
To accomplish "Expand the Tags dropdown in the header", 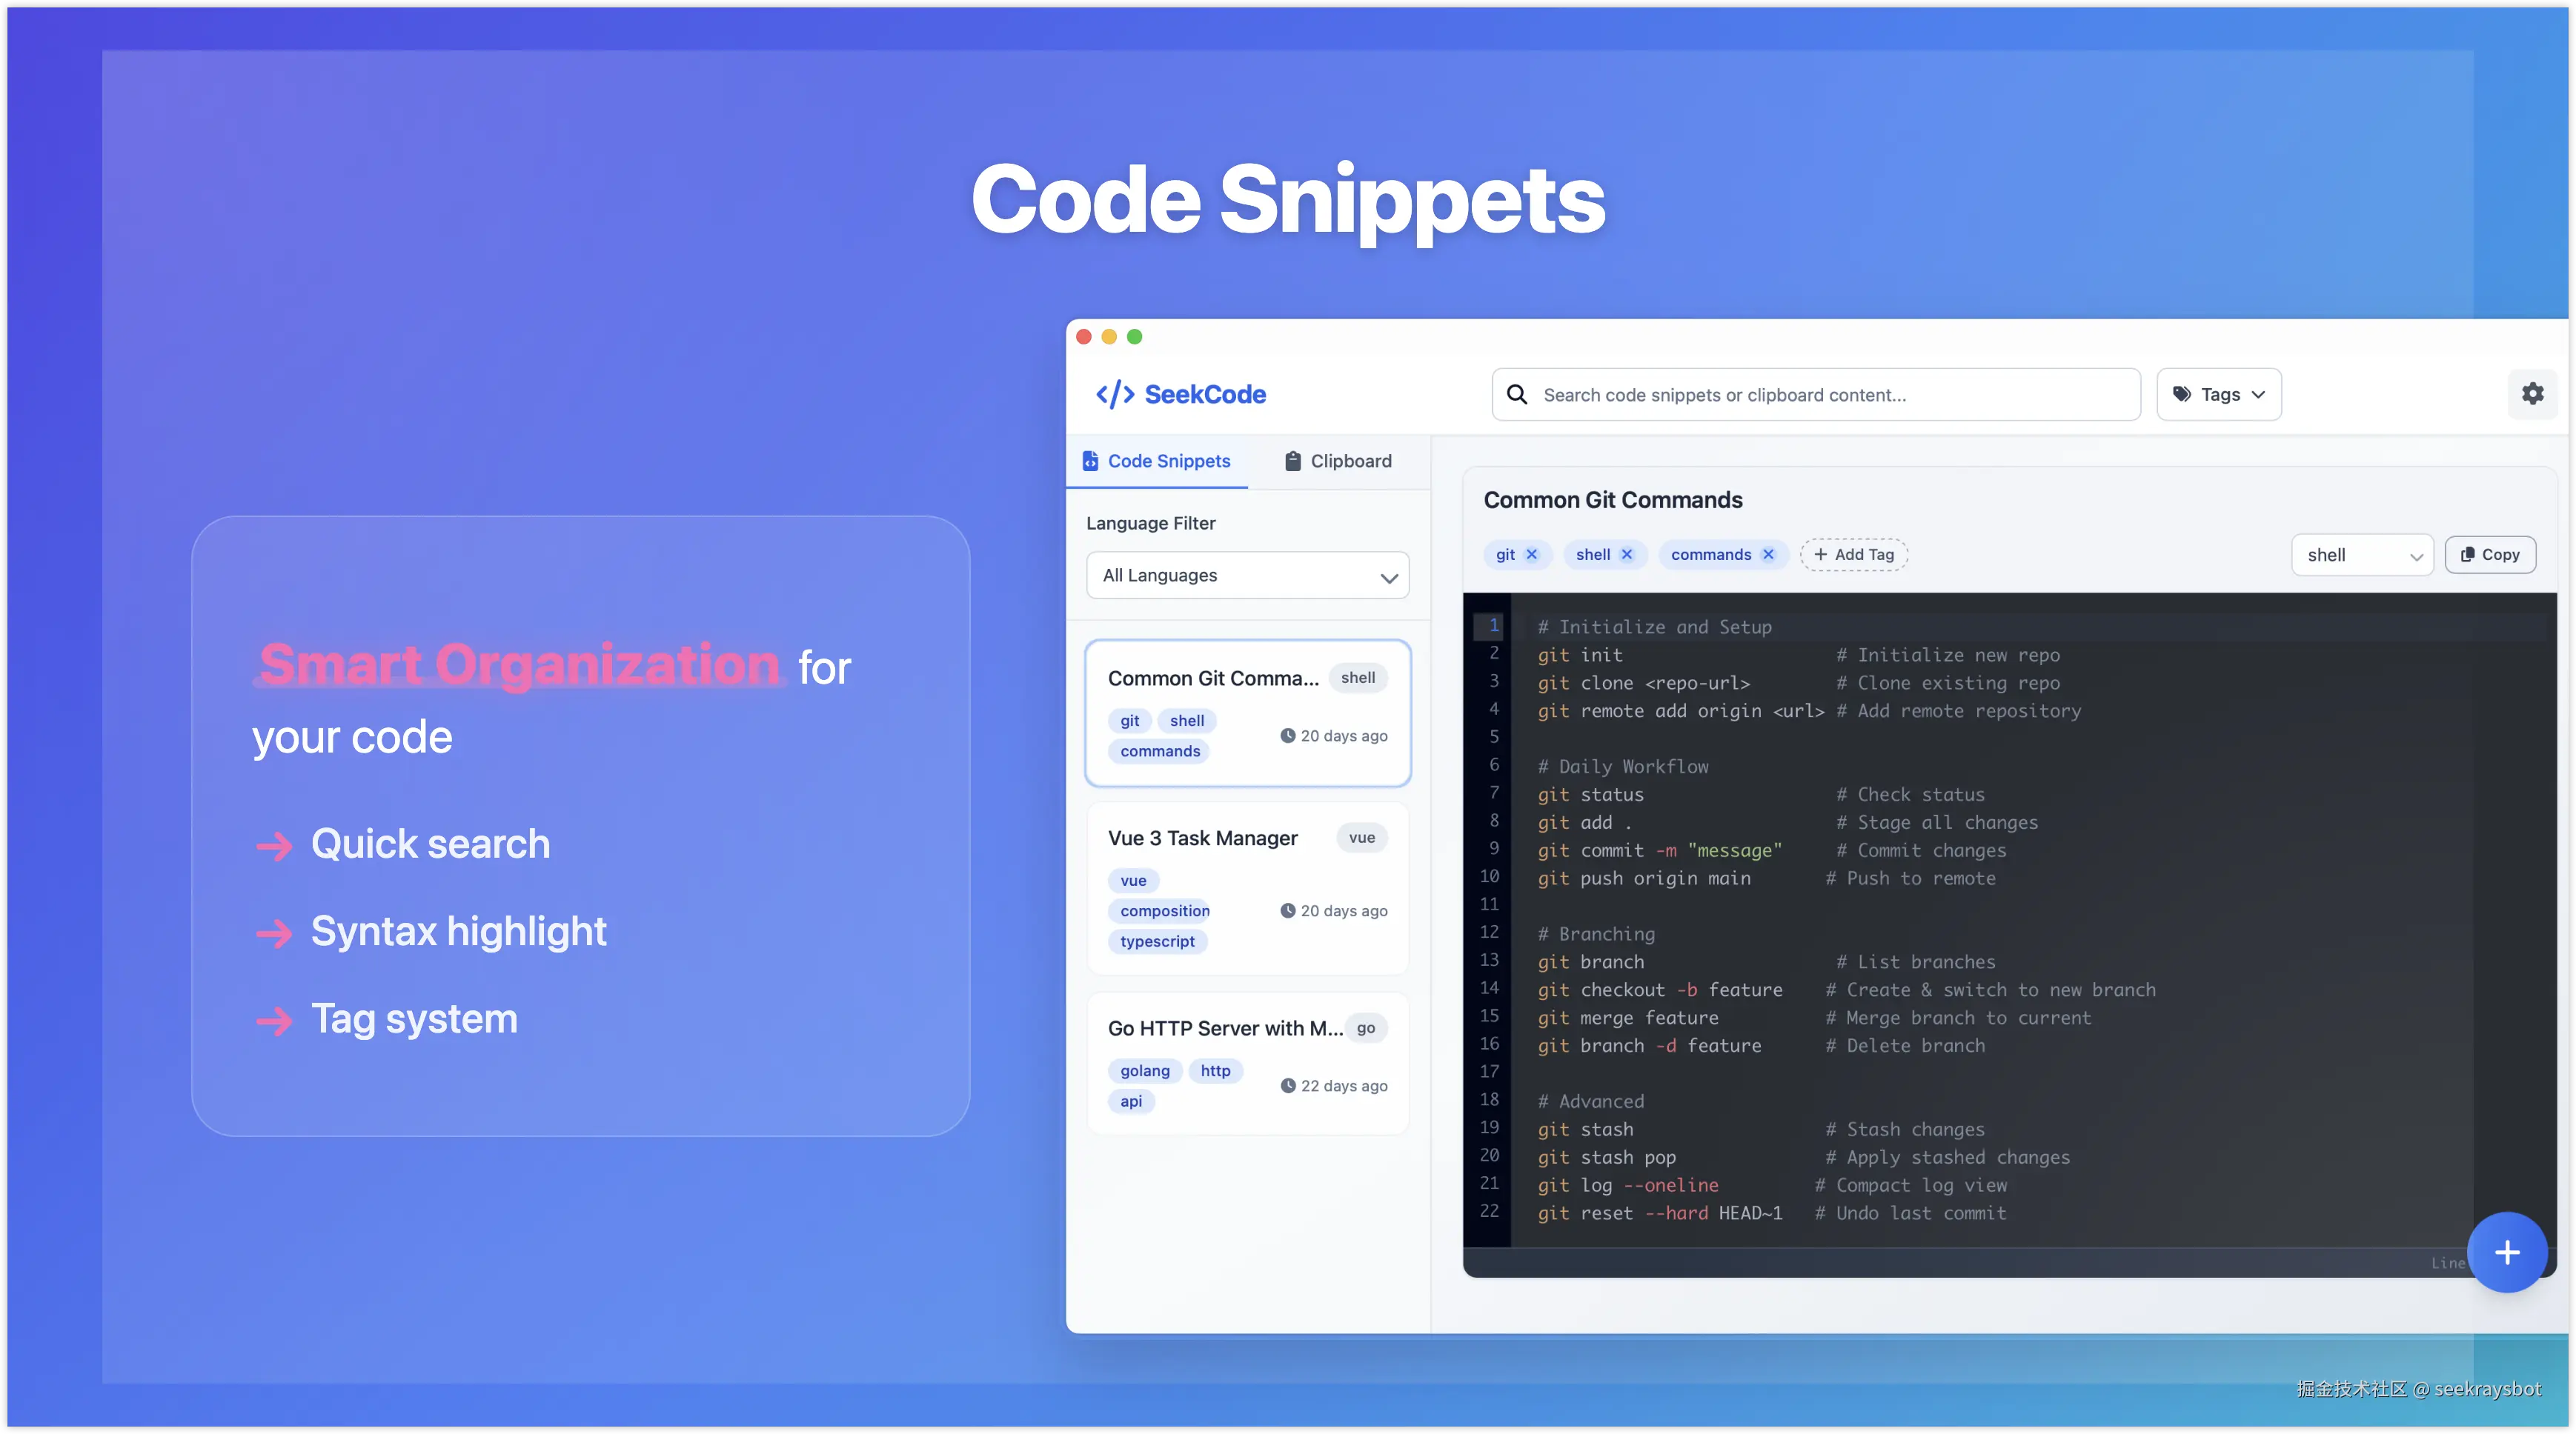I will point(2219,394).
